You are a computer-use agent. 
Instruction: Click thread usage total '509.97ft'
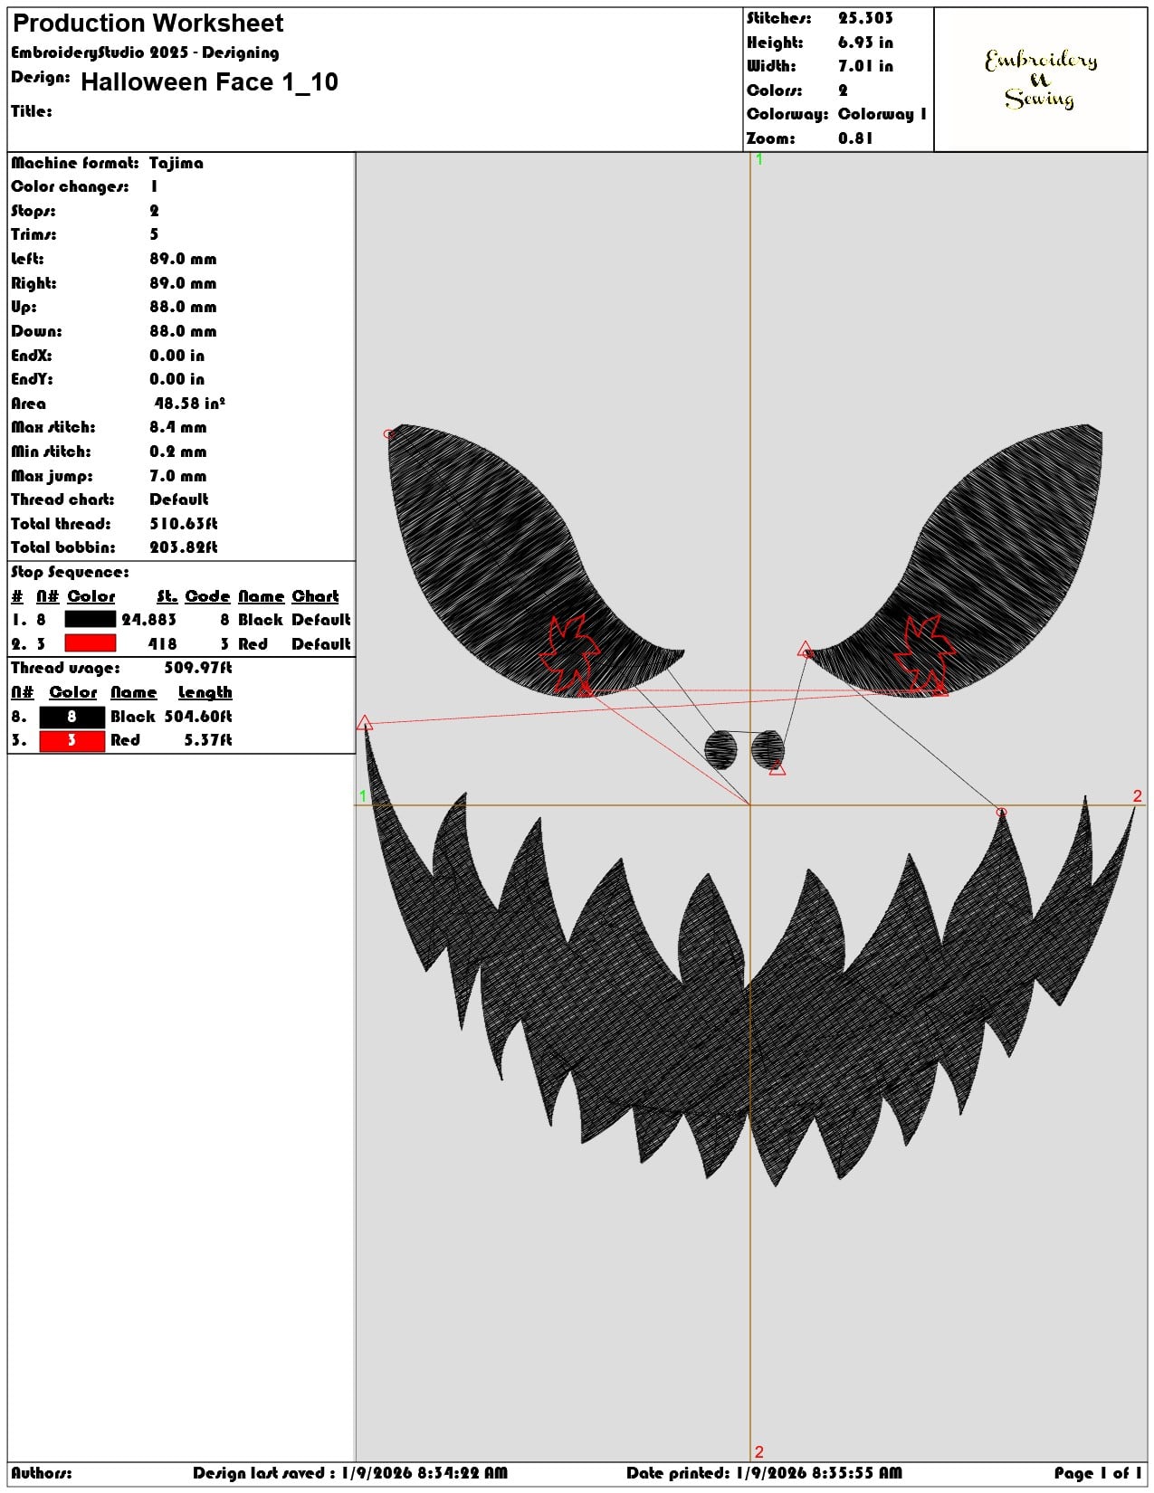(198, 668)
